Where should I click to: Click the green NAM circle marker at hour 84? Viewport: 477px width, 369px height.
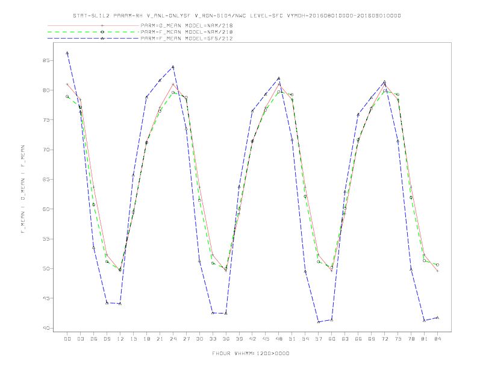pos(437,265)
